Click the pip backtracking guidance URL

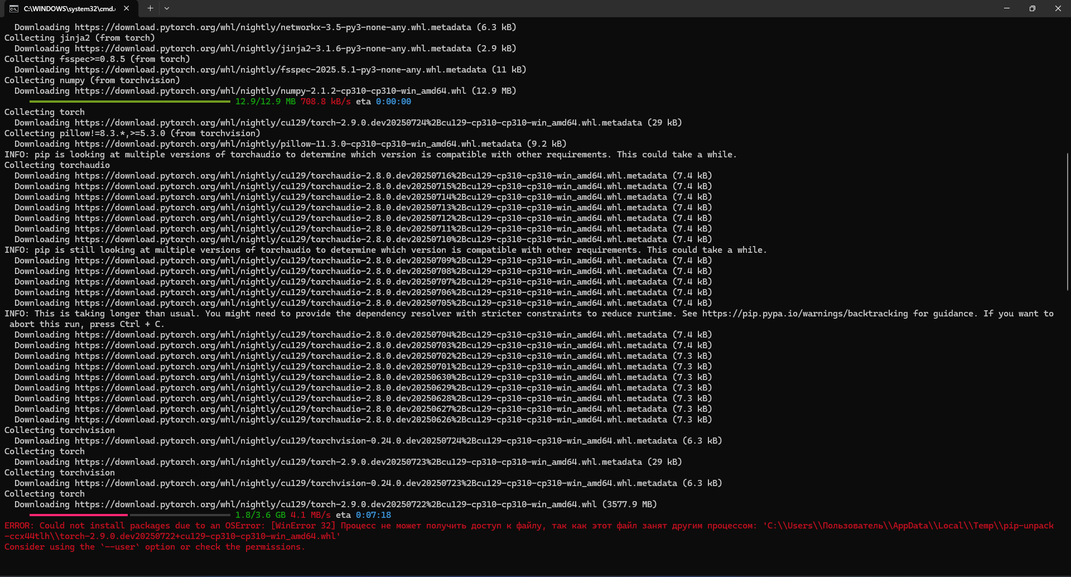pyautogui.click(x=805, y=314)
